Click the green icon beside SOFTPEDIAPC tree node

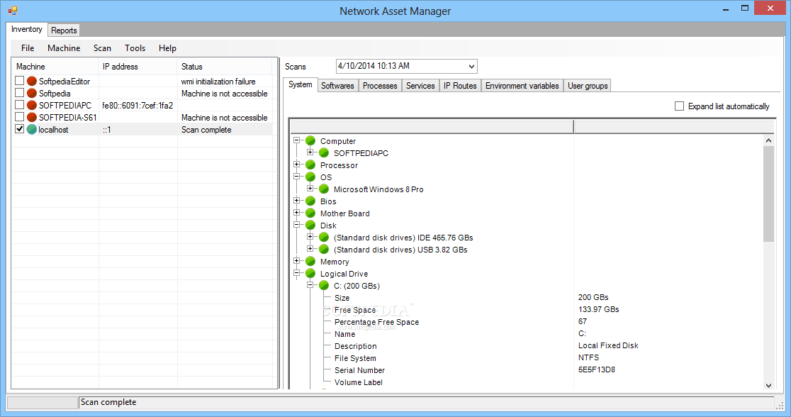(324, 153)
